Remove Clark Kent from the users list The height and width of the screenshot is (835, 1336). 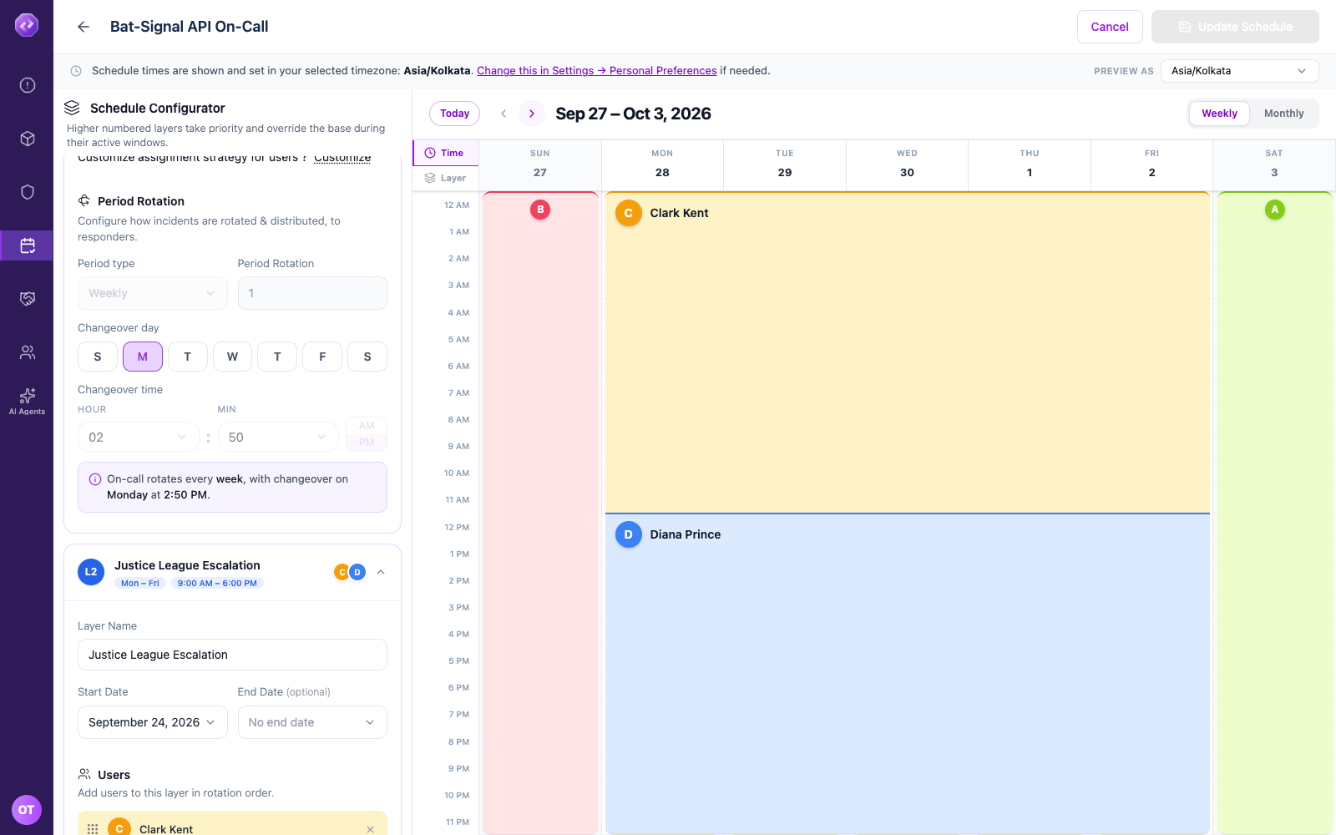tap(370, 829)
